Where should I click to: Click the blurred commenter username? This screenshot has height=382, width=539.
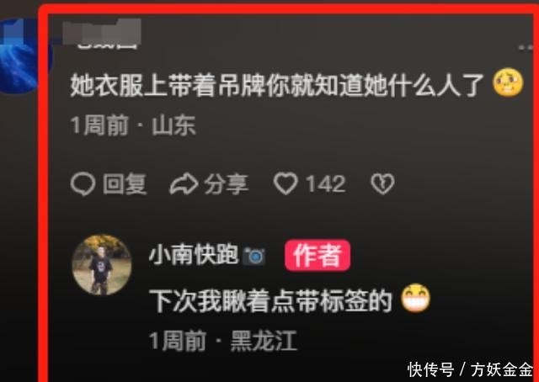[x=103, y=34]
